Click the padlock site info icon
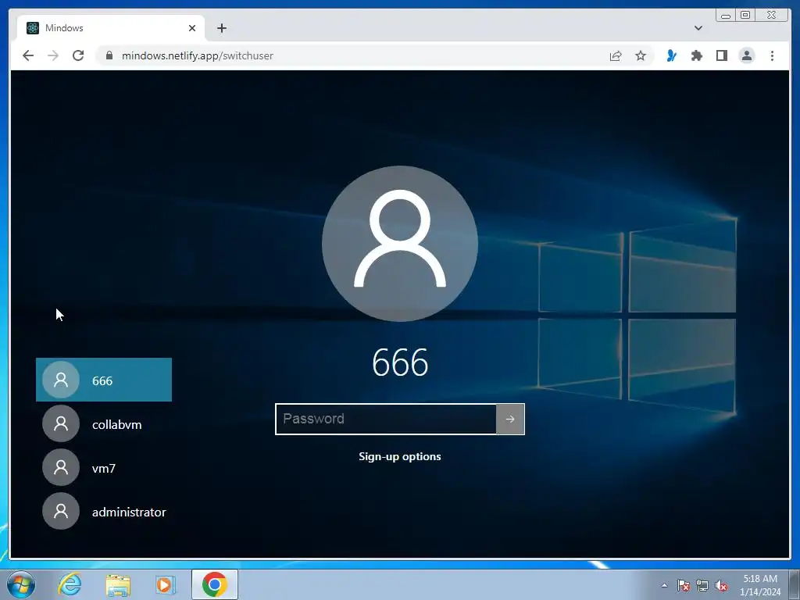The image size is (800, 600). tap(109, 55)
